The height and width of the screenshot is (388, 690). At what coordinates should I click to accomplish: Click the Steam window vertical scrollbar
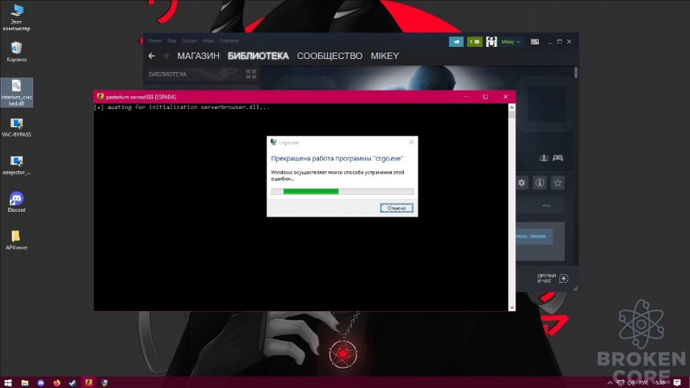point(575,73)
